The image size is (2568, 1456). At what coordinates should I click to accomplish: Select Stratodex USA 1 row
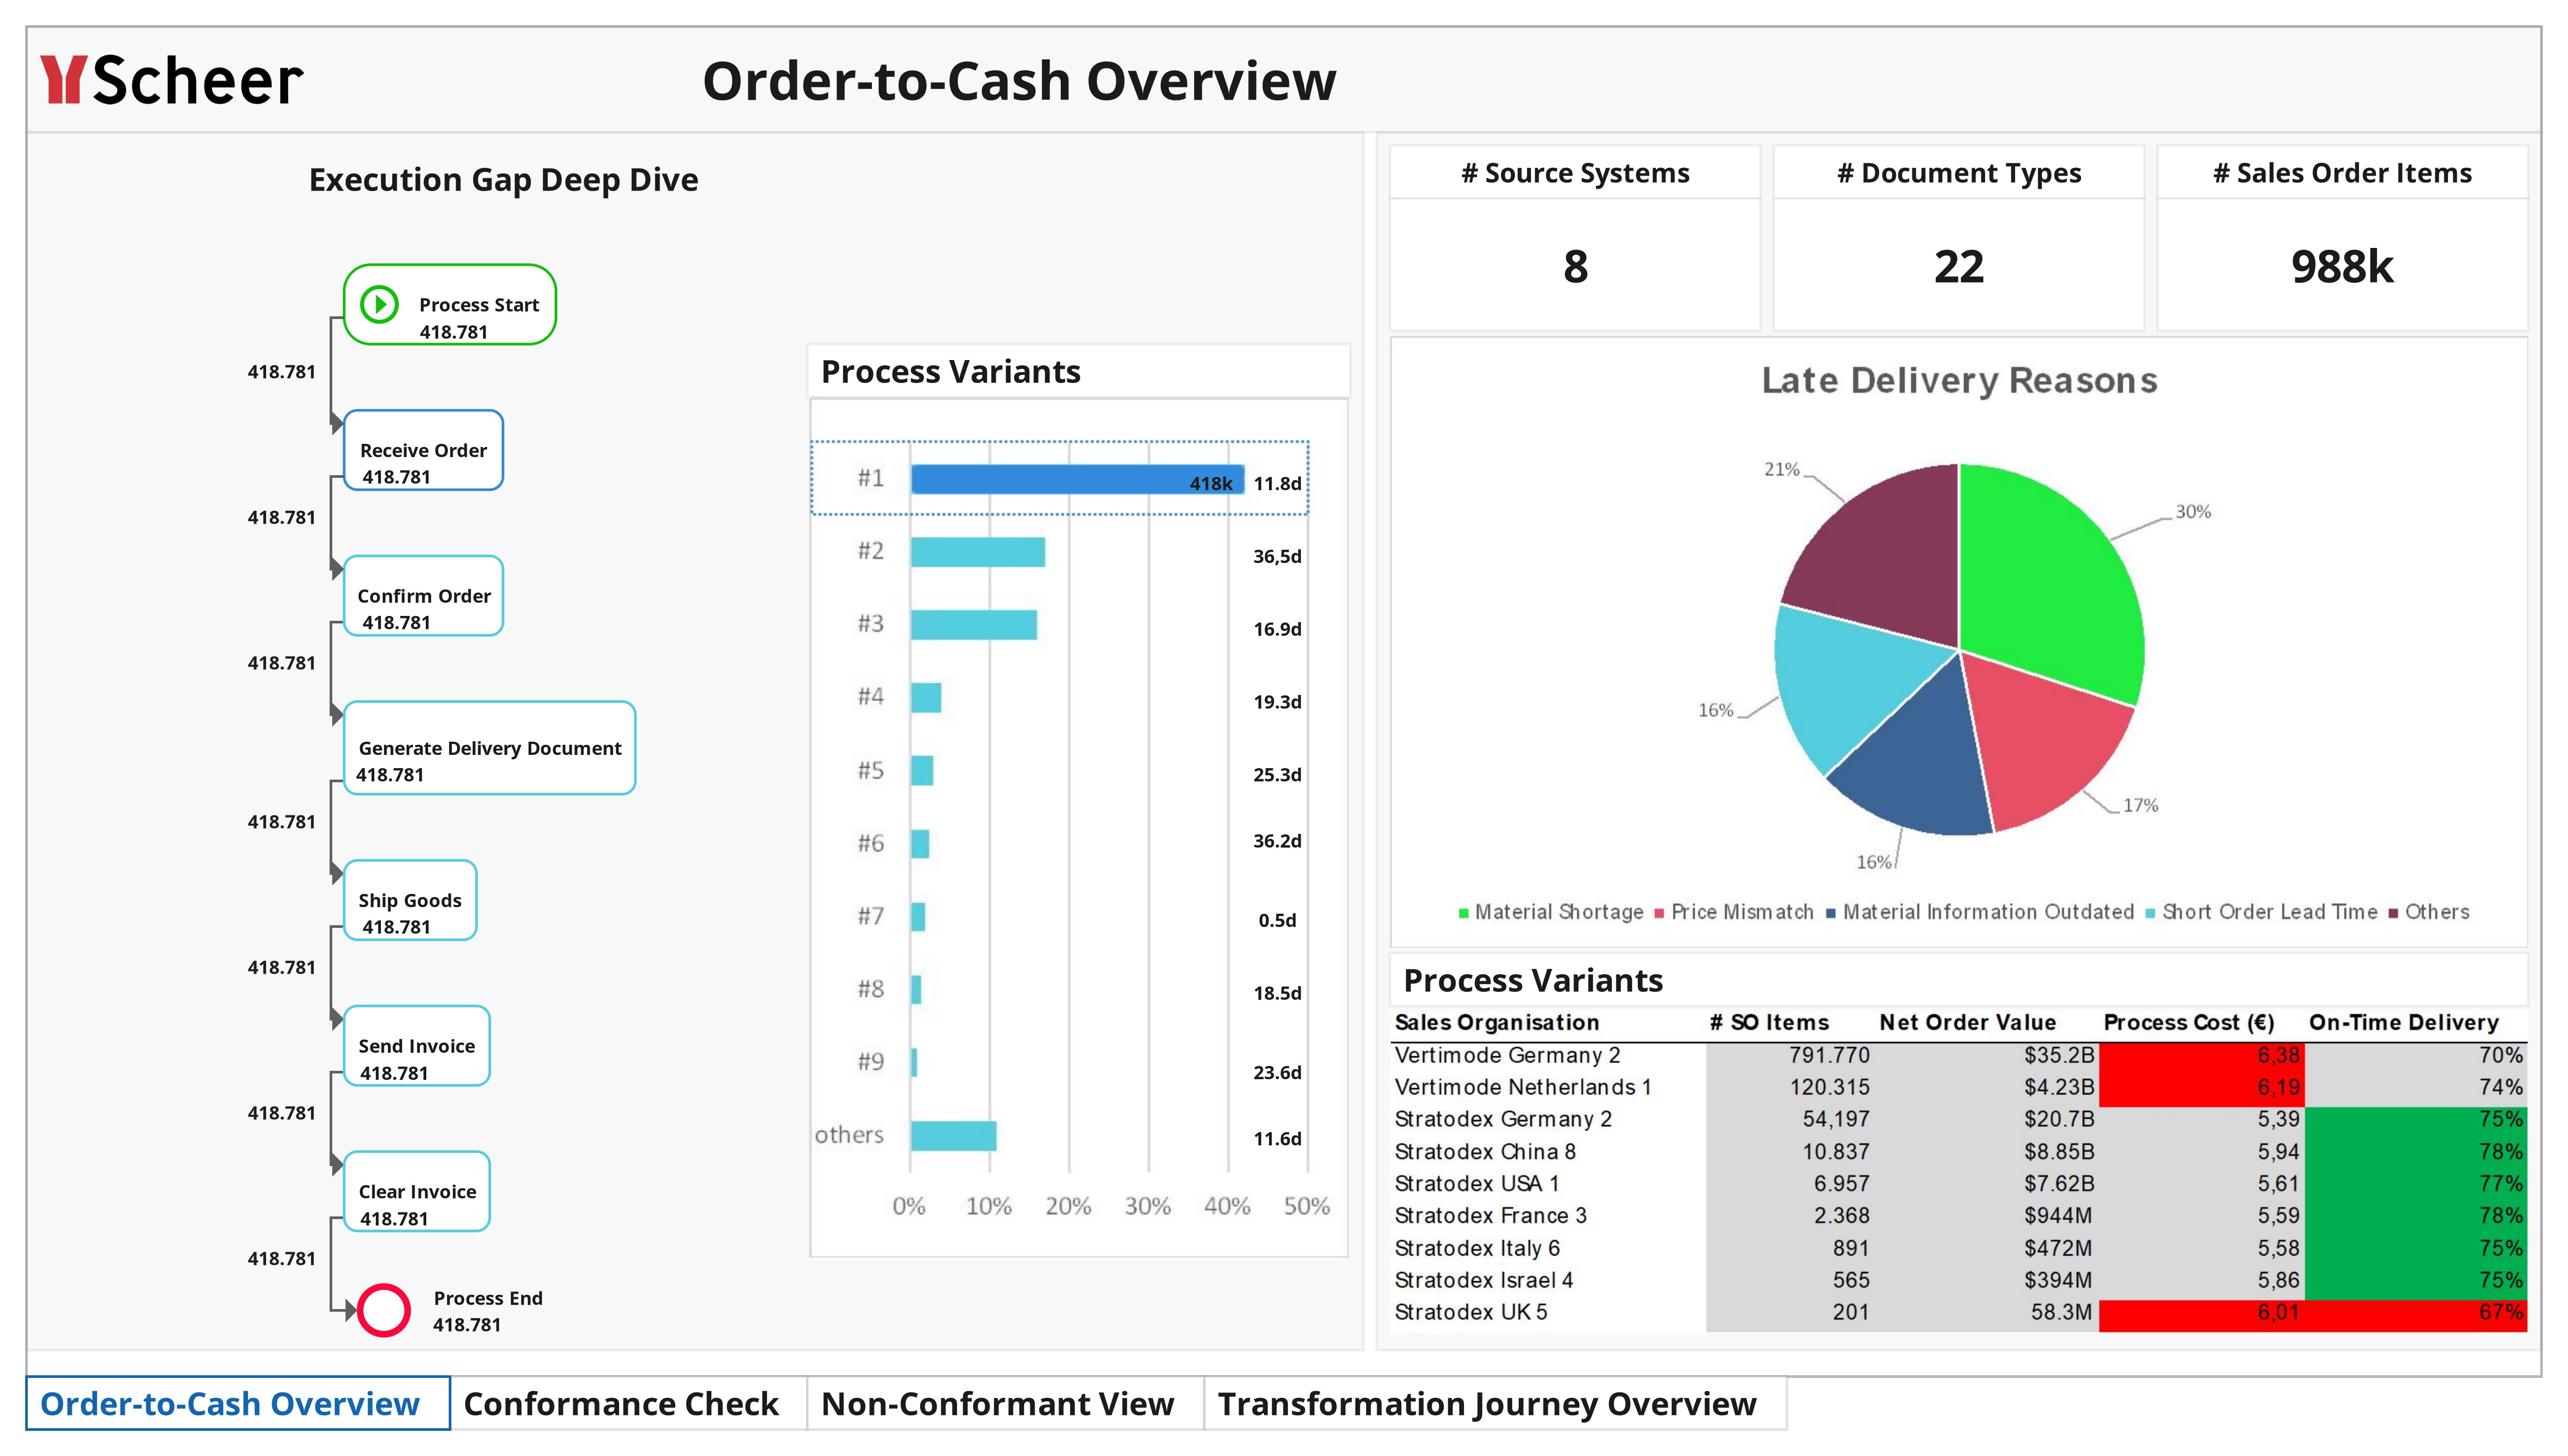coord(1959,1184)
